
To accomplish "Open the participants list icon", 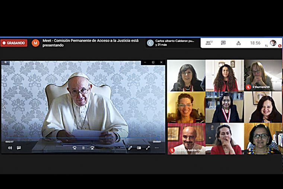I will pos(209,43).
